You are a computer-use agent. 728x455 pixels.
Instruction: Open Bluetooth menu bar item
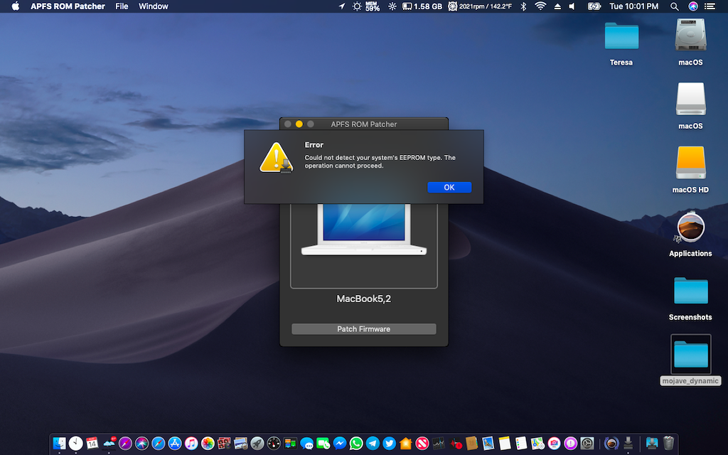point(523,6)
